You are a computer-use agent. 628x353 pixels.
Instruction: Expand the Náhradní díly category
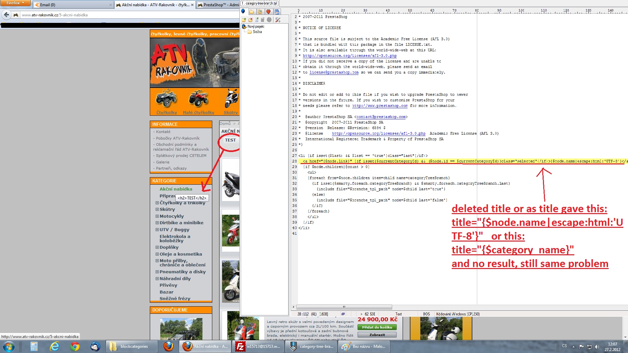[x=157, y=279]
